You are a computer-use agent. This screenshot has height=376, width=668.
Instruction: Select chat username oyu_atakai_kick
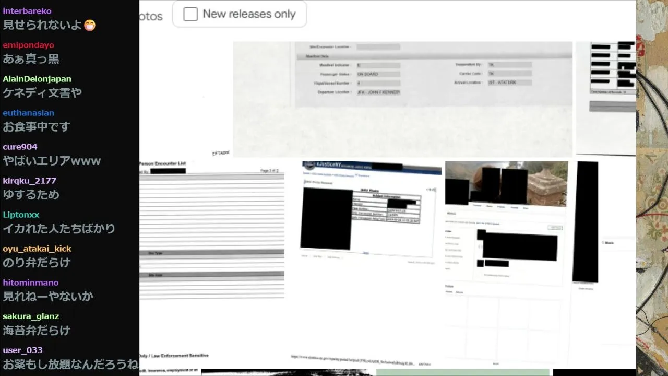coord(37,249)
